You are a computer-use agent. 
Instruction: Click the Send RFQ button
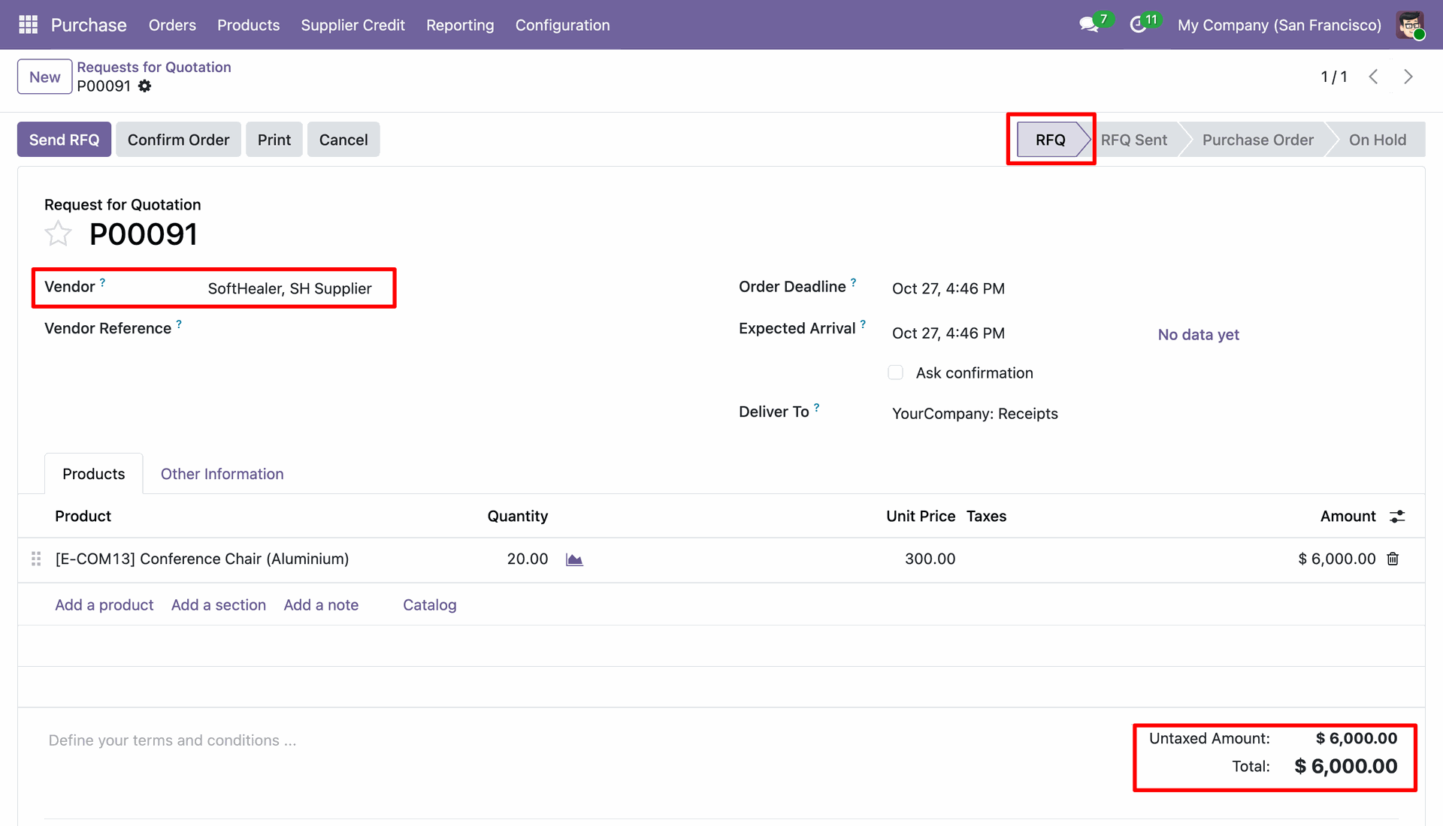(x=64, y=140)
